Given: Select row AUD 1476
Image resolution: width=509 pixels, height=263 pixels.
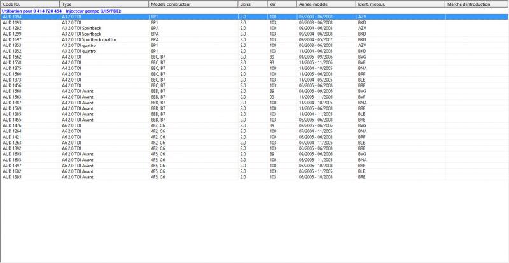Looking at the screenshot, I should point(254,125).
